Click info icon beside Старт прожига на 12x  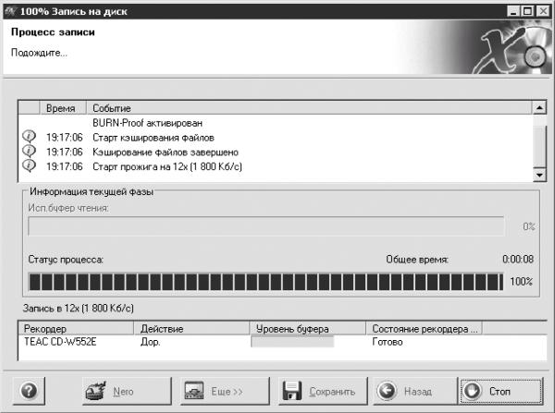point(29,165)
